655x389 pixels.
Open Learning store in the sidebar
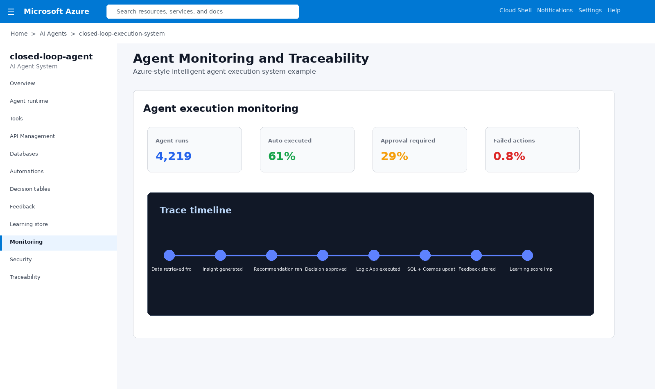click(59, 224)
